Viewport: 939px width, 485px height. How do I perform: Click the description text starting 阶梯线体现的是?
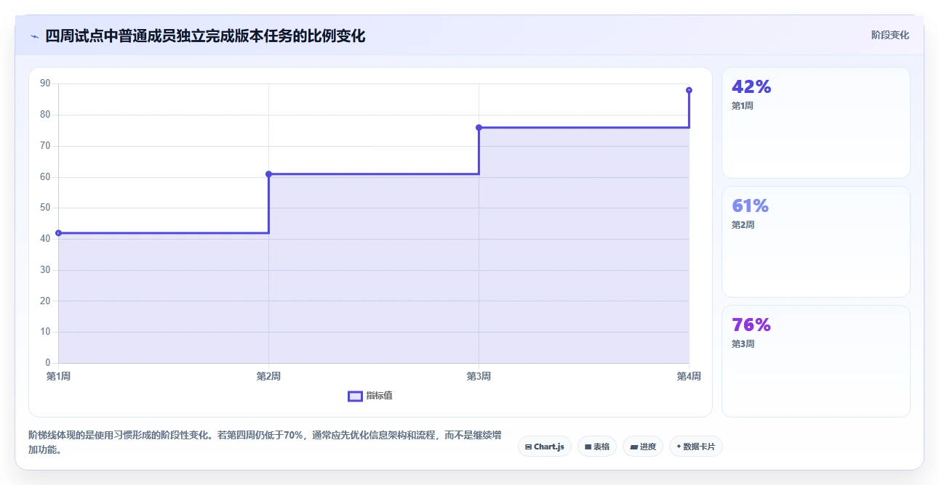tap(265, 442)
